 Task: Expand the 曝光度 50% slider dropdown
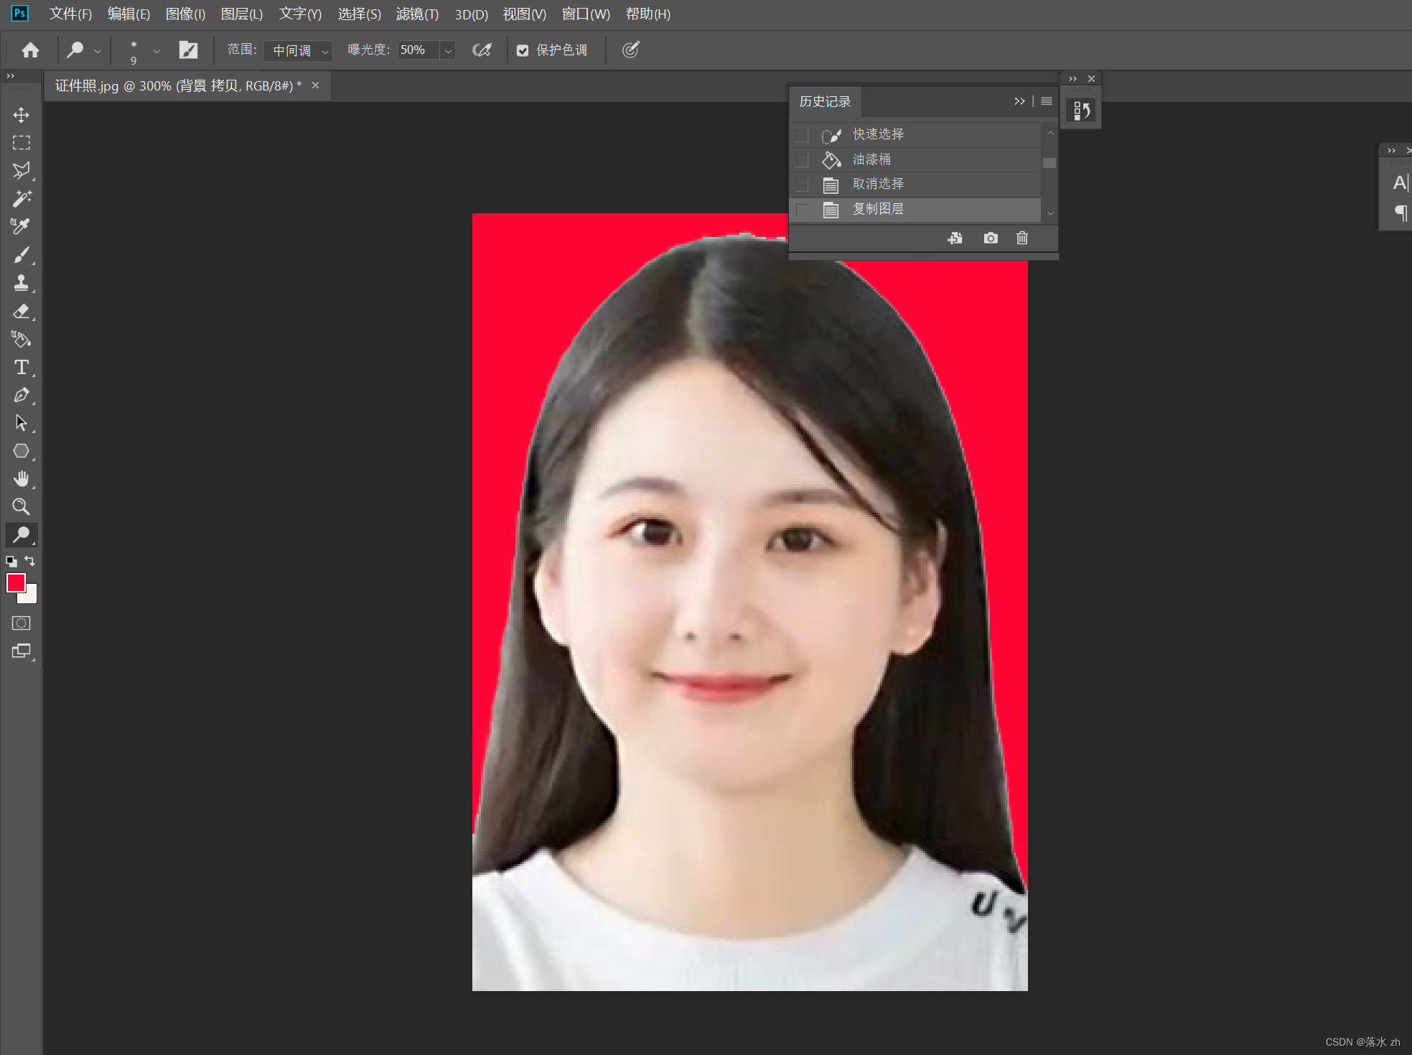point(448,50)
